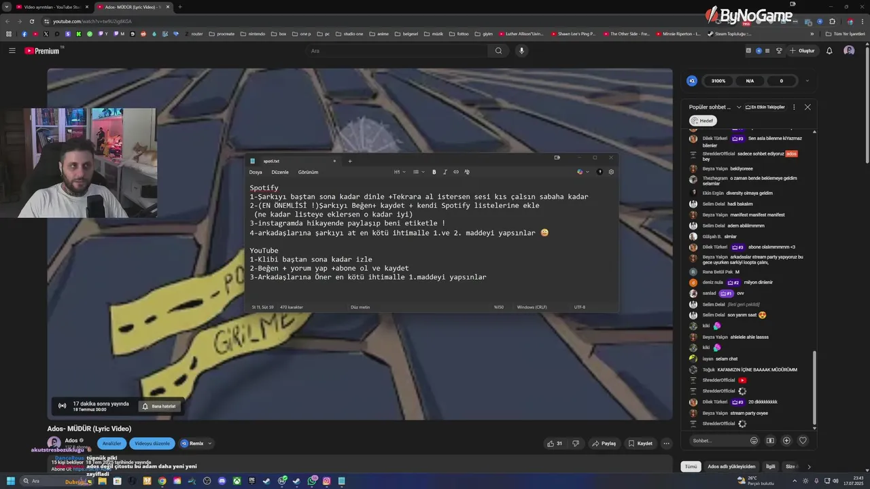Click the 'Videoyu düzenle' button
The height and width of the screenshot is (489, 870).
point(152,443)
